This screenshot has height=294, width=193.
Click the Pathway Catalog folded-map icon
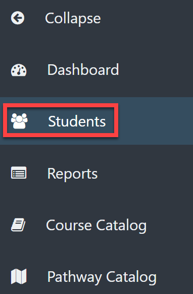(x=19, y=276)
